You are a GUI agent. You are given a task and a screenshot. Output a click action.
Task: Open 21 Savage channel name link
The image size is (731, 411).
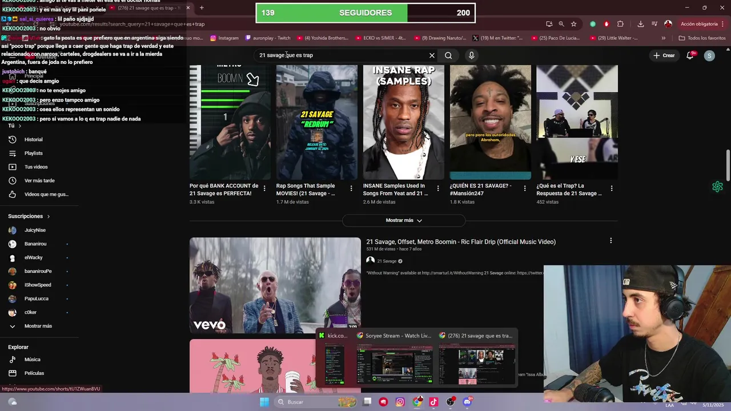(x=387, y=261)
